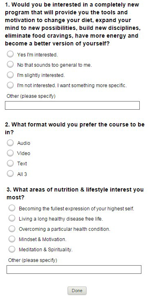Choose Video as course format
The width and height of the screenshot is (150, 300).
10,153
